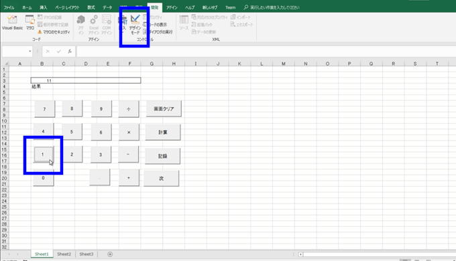Expand the Name Box dropdown arrow

30,52
